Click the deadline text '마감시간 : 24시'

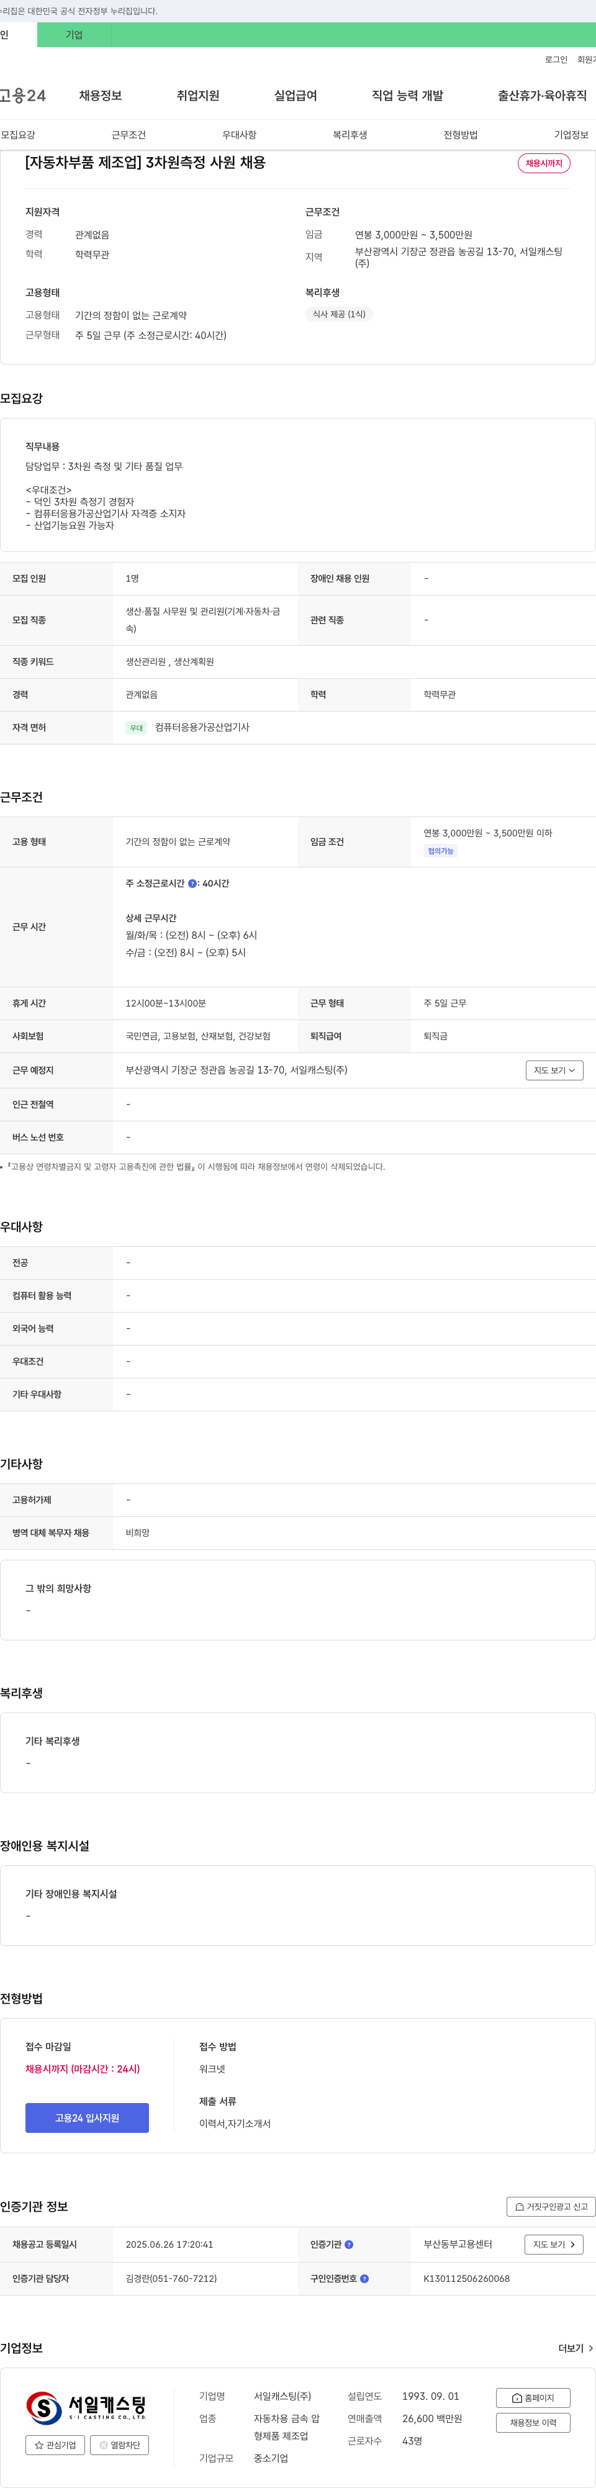(106, 2069)
